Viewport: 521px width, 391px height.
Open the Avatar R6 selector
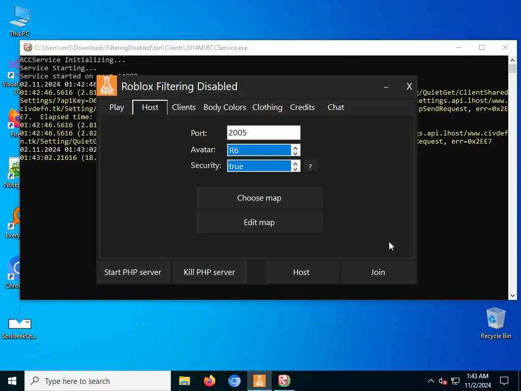click(259, 150)
